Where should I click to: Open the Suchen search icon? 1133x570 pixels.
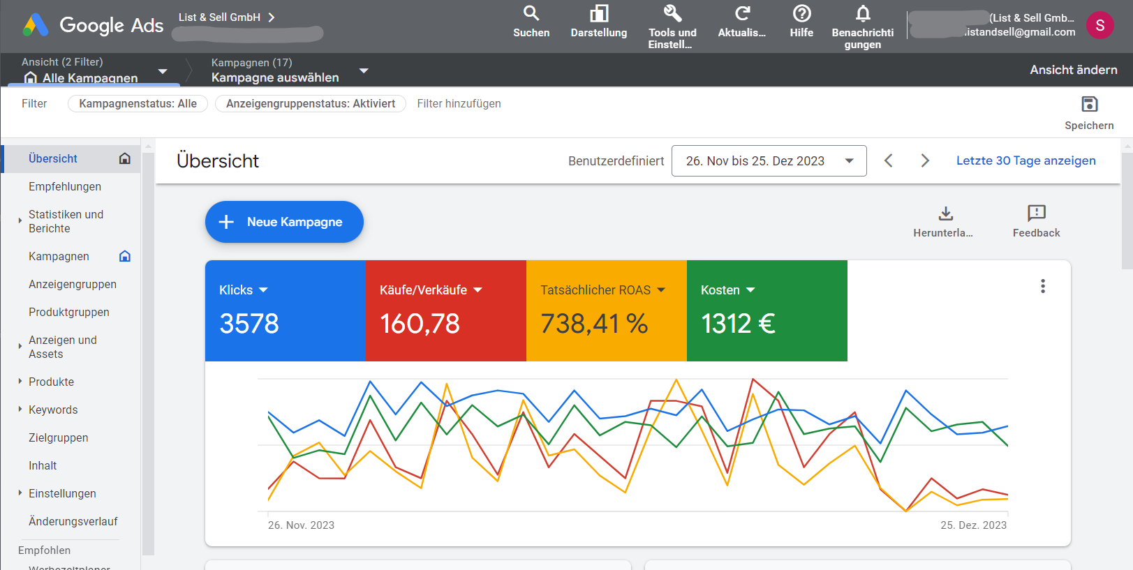coord(531,13)
